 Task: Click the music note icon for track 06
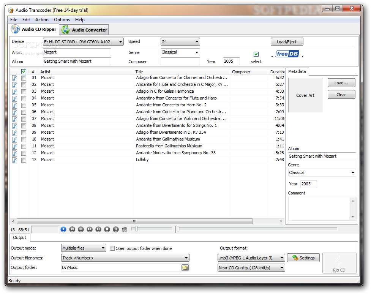[15, 112]
